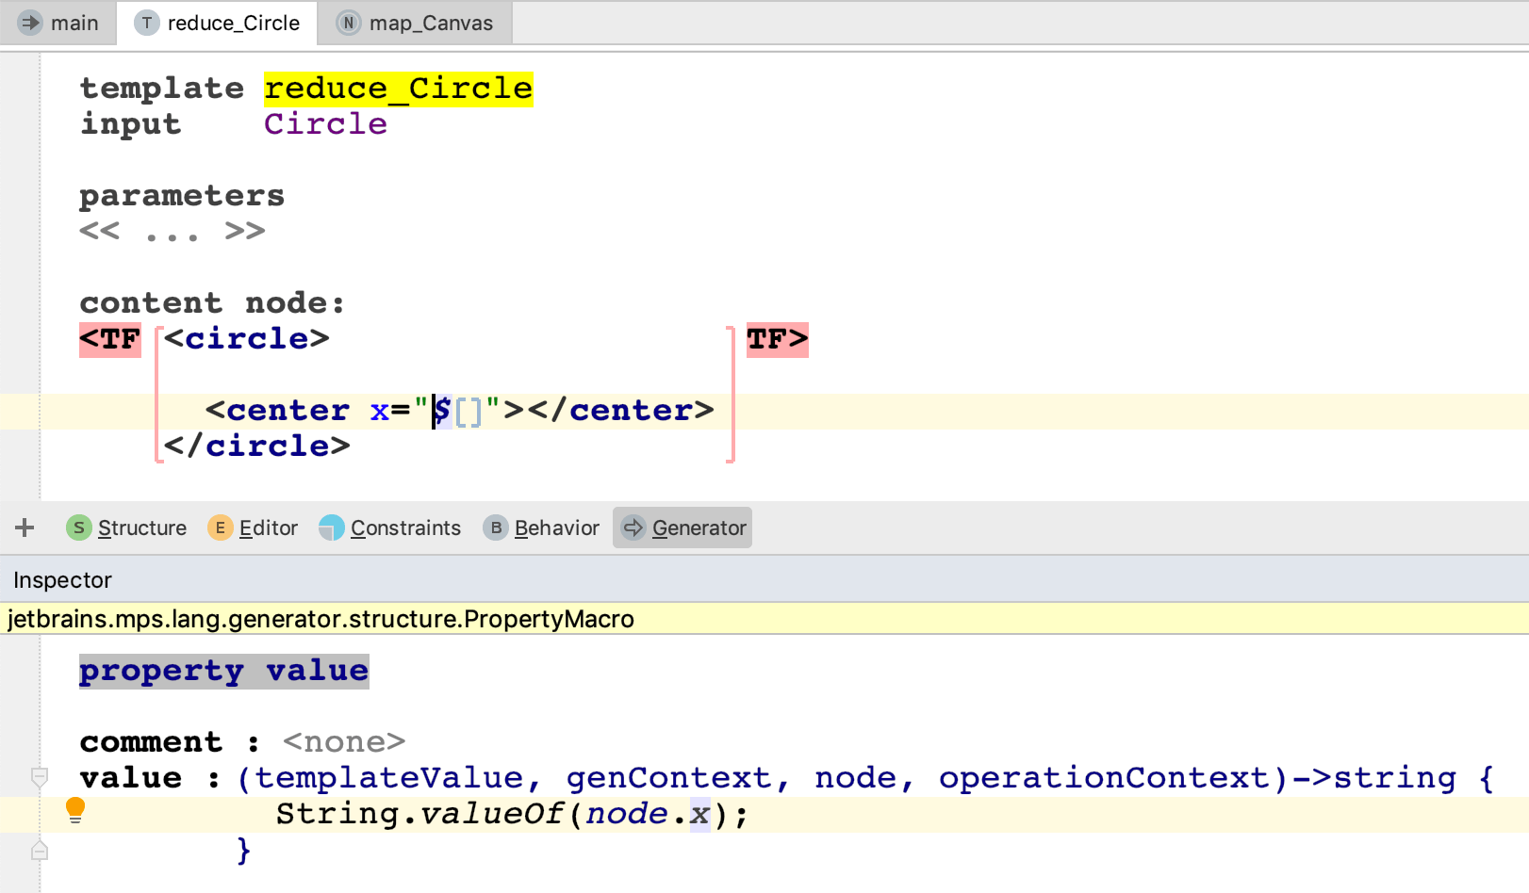Screen dimensions: 1529x893
Task: Click the T icon on reduce_Circle tab
Action: point(146,23)
